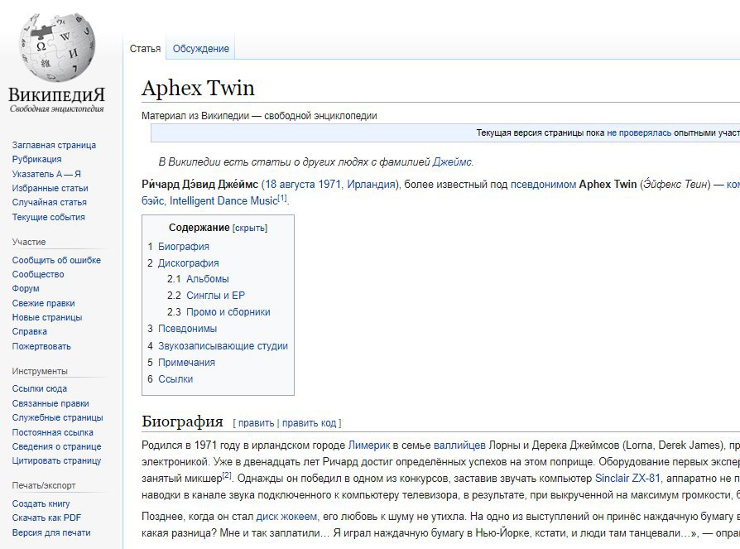Viewport: 740px width, 549px height.
Task: Click Пожертвовать in sidebar
Action: (x=41, y=346)
